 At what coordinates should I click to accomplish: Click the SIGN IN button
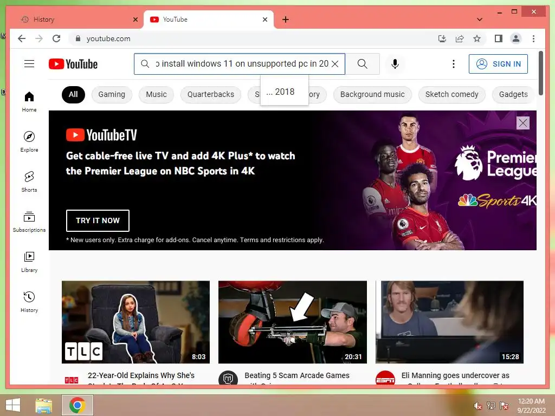point(498,64)
